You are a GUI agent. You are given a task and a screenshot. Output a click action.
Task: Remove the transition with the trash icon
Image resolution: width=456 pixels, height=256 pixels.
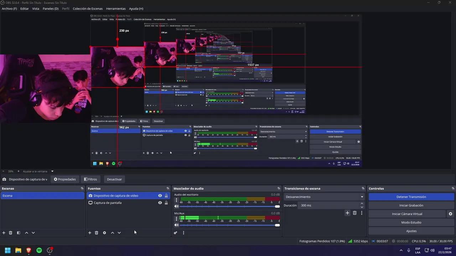click(355, 213)
